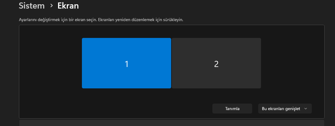The image size is (335, 126).
Task: Click the number 2 inside gray monitor
Action: [x=216, y=64]
